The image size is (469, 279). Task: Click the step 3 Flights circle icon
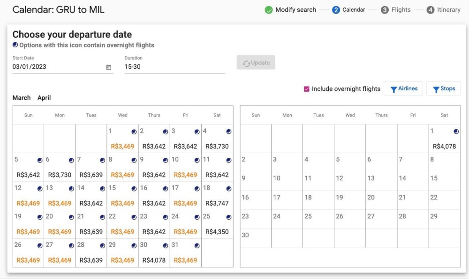pyautogui.click(x=385, y=10)
